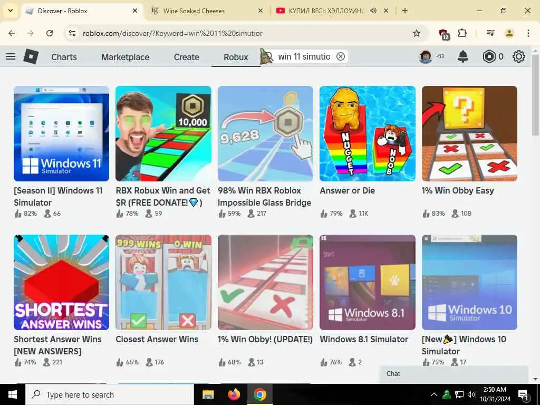This screenshot has height=405, width=540.
Task: Show hidden system tray icons
Action: pos(434,394)
